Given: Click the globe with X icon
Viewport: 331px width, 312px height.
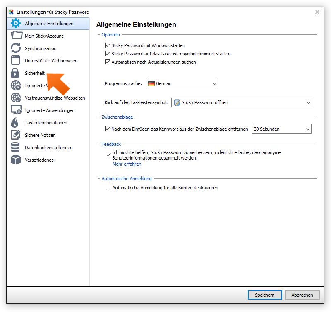Looking at the screenshot, I should 16,85.
